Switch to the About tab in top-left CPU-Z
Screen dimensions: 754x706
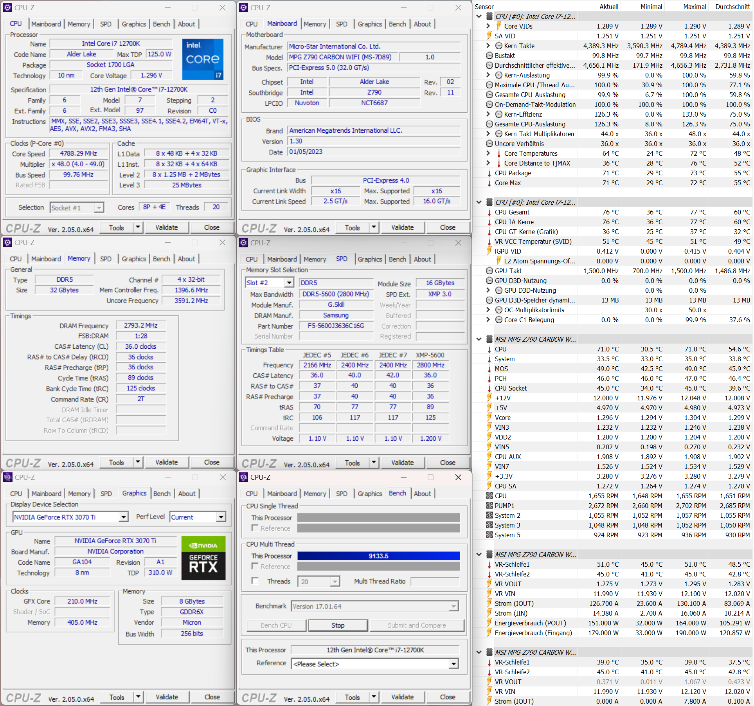pyautogui.click(x=186, y=24)
